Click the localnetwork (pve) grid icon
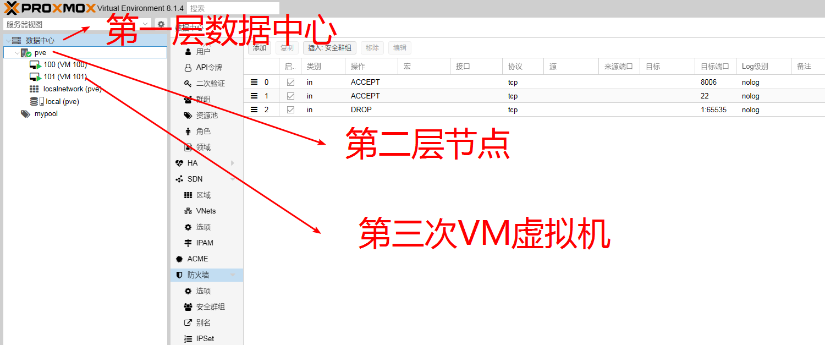Image resolution: width=825 pixels, height=345 pixels. click(34, 89)
